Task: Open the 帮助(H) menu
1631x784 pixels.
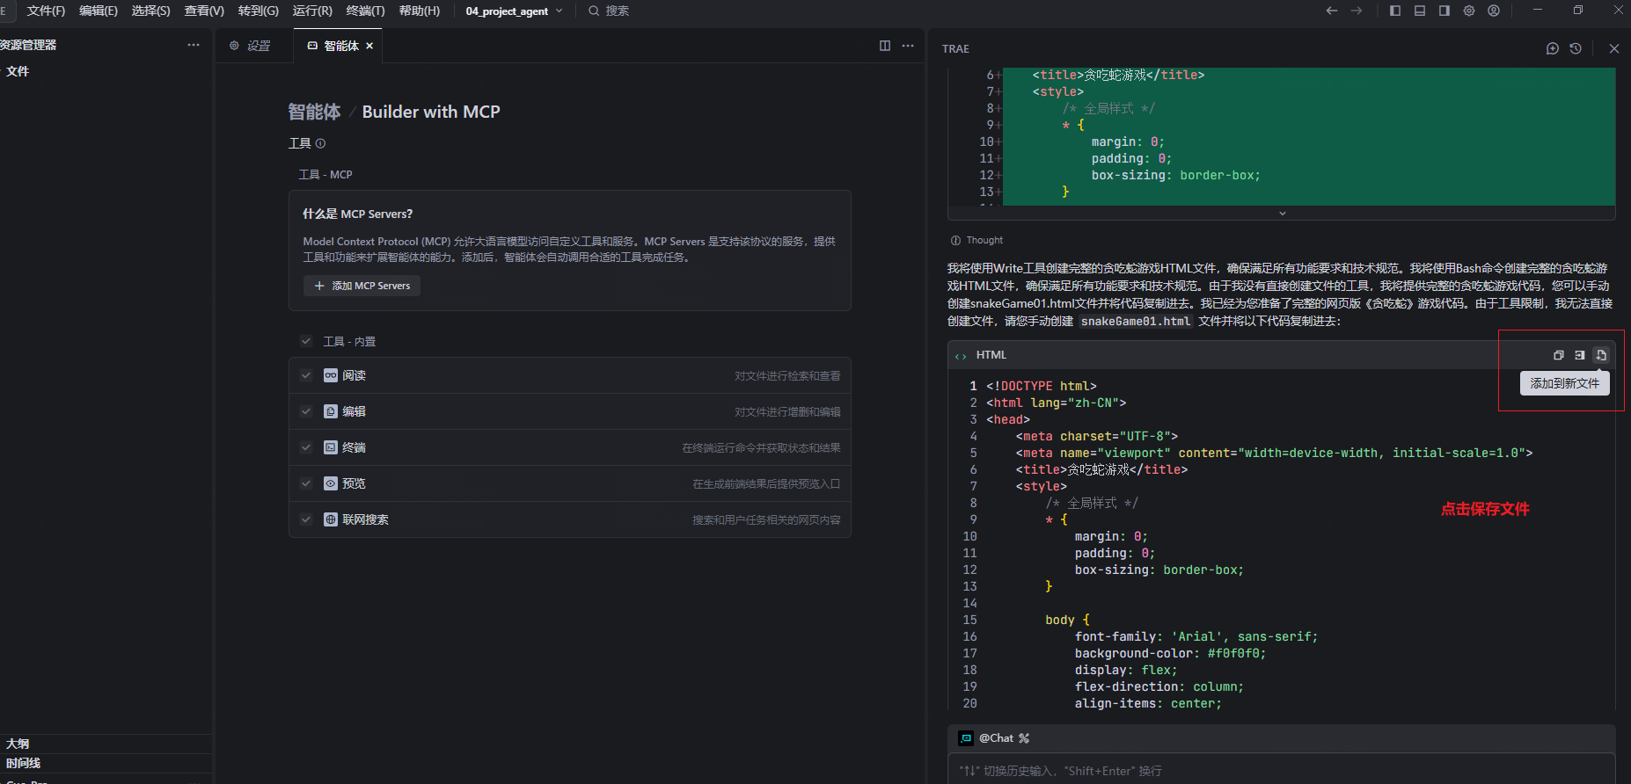Action: point(420,11)
